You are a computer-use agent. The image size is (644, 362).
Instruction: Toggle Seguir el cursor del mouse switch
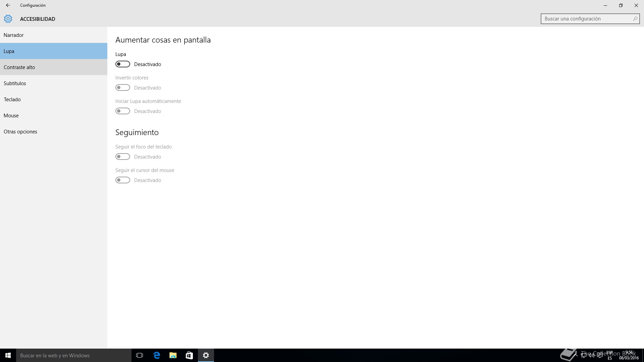(123, 180)
